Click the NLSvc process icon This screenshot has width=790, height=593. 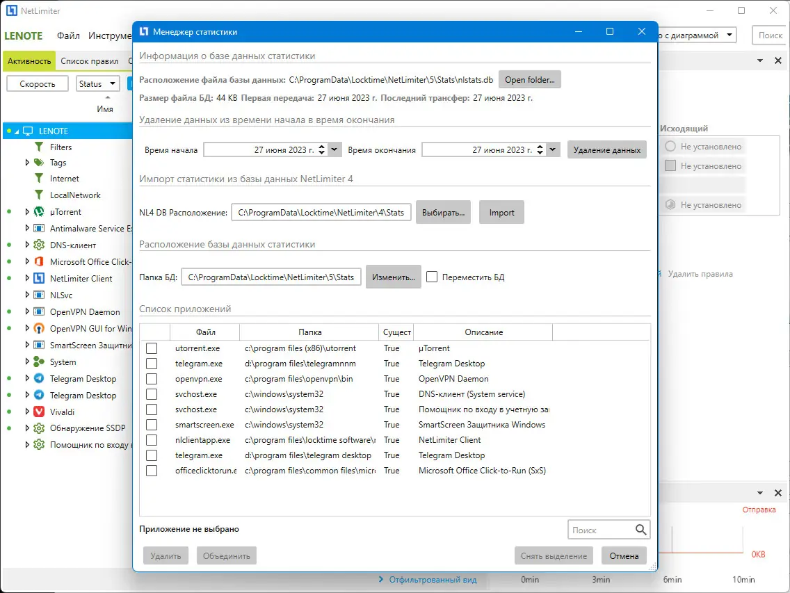39,295
